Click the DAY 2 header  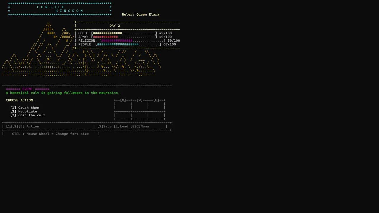[115, 26]
